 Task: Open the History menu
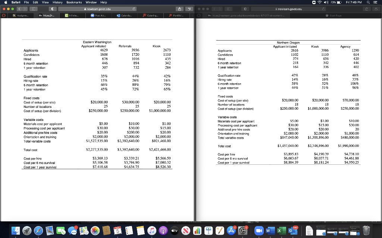pos(57,2)
